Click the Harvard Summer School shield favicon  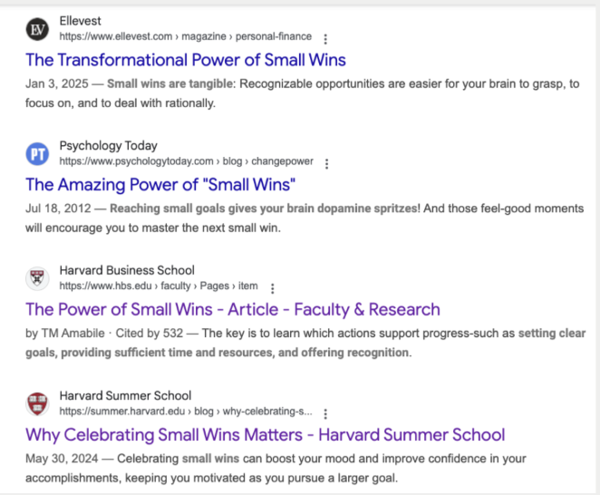[37, 403]
